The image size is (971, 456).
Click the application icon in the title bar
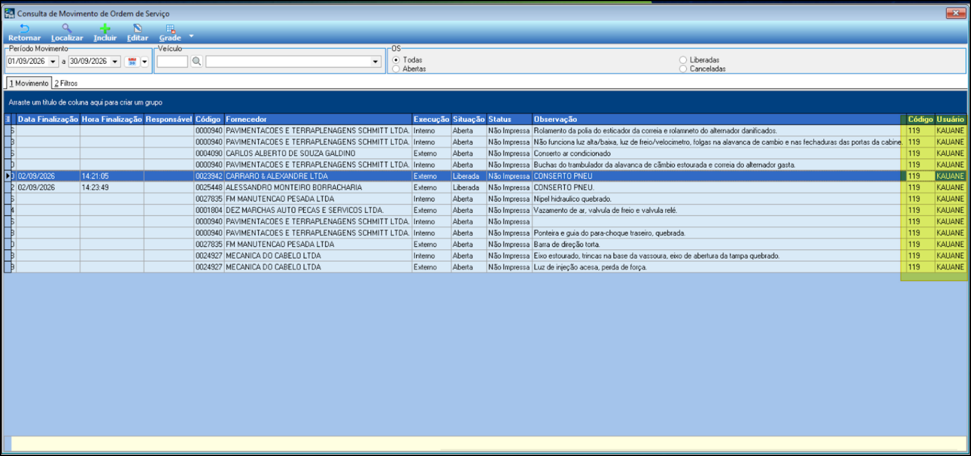9,13
